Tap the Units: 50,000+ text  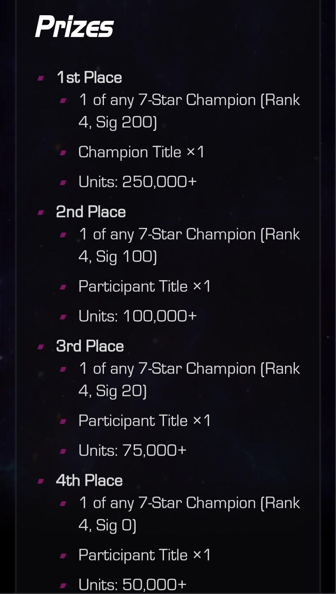(x=133, y=585)
